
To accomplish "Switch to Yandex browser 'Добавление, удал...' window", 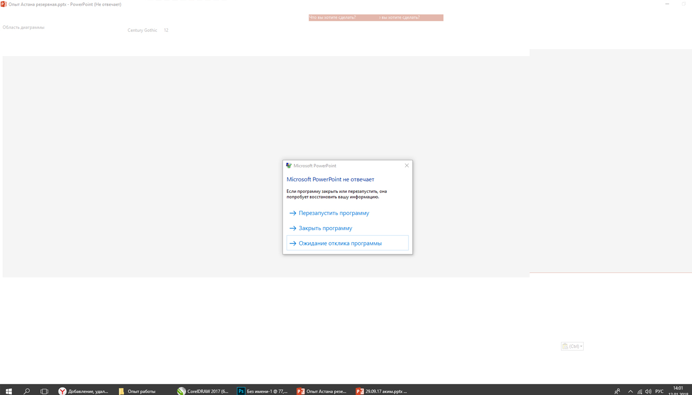I will click(x=84, y=391).
